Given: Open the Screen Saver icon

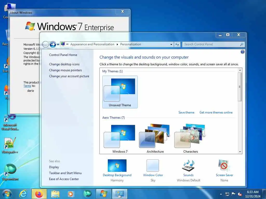Looking at the screenshot, I should [x=224, y=166].
